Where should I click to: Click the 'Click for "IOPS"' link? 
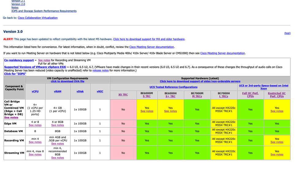point(15,74)
